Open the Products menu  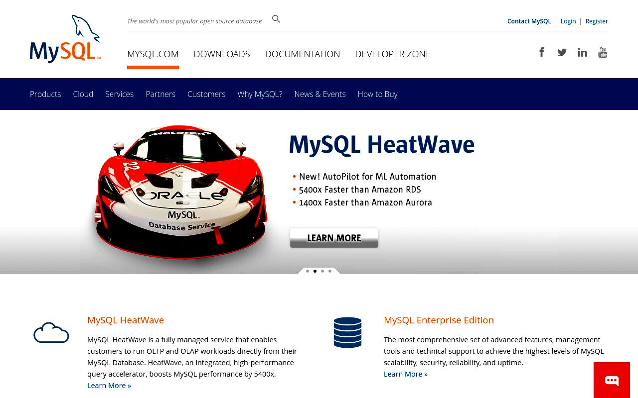point(45,94)
